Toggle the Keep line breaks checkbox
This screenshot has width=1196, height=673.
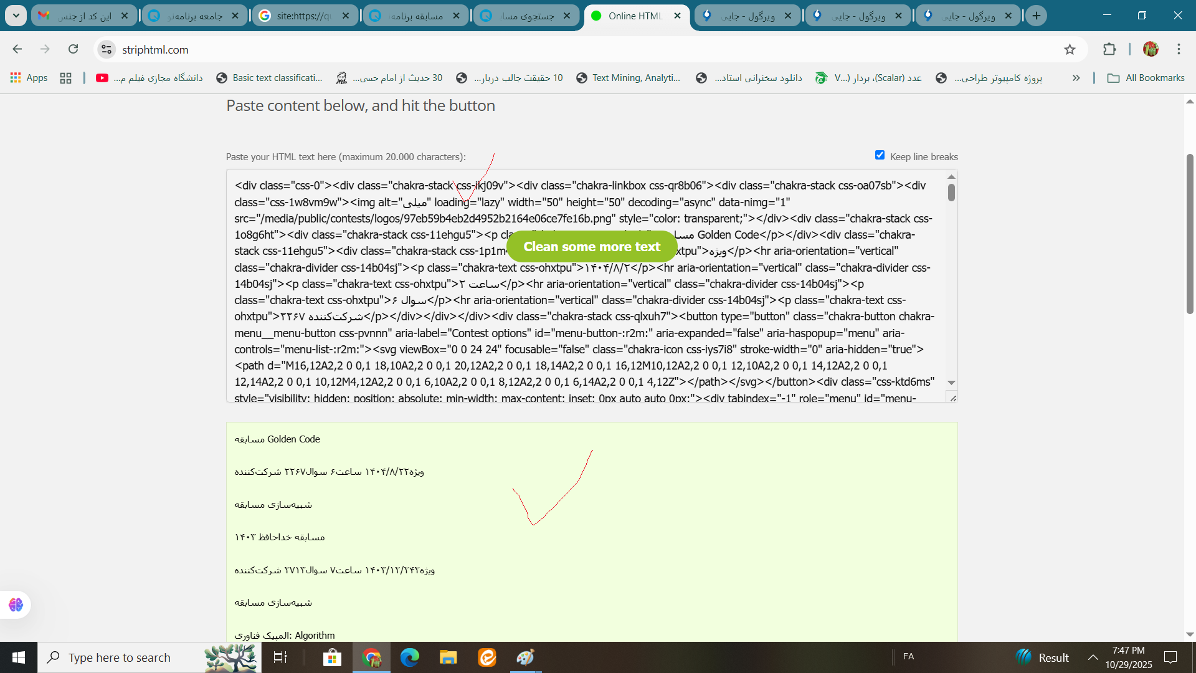[880, 155]
